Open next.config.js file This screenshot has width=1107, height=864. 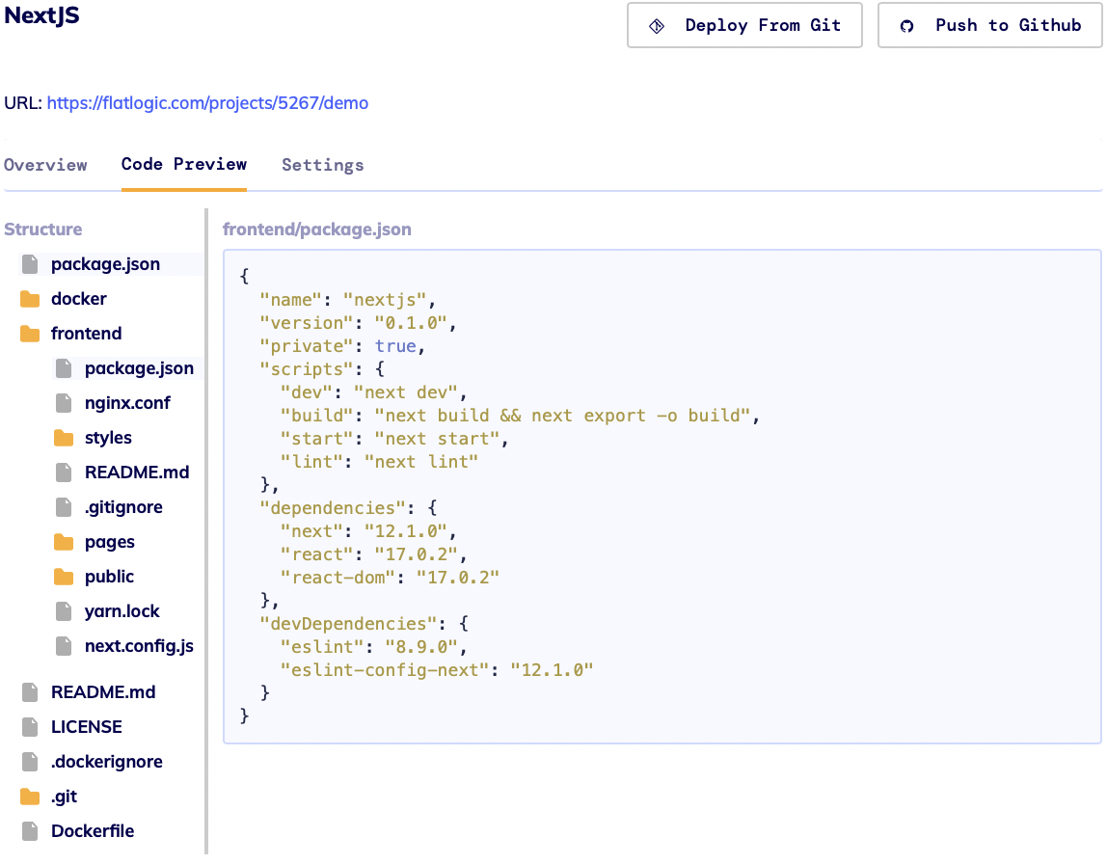[x=139, y=646]
